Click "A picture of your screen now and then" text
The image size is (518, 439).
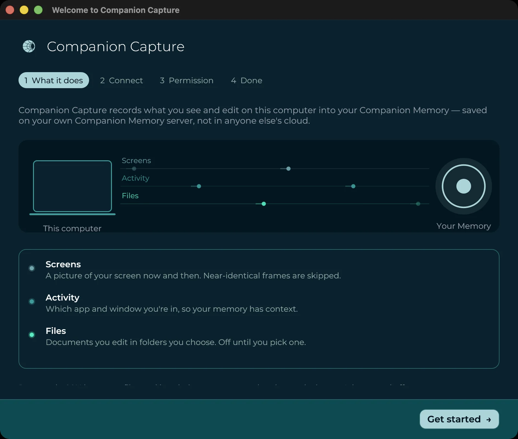123,276
